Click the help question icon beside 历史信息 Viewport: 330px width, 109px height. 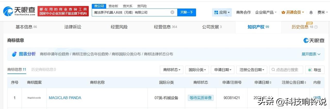tap(316, 27)
